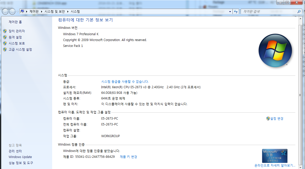305x169 pixels.
Task: Click the computer icon in address bar
Action: pyautogui.click(x=22, y=11)
